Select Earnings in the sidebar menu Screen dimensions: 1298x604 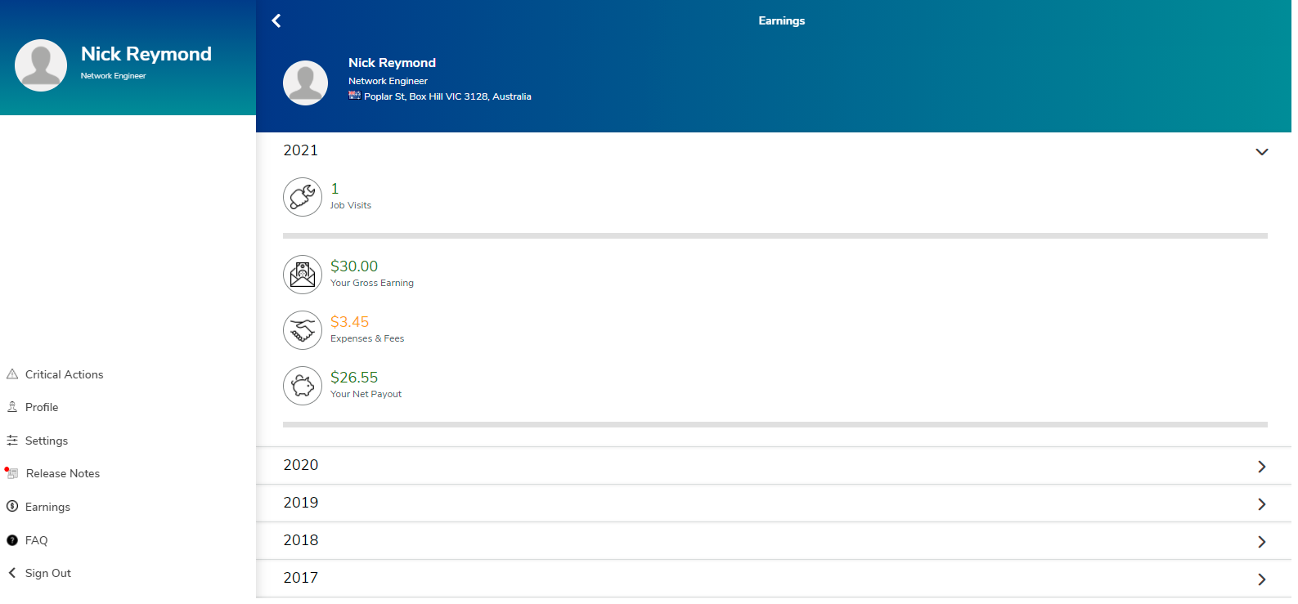point(47,507)
